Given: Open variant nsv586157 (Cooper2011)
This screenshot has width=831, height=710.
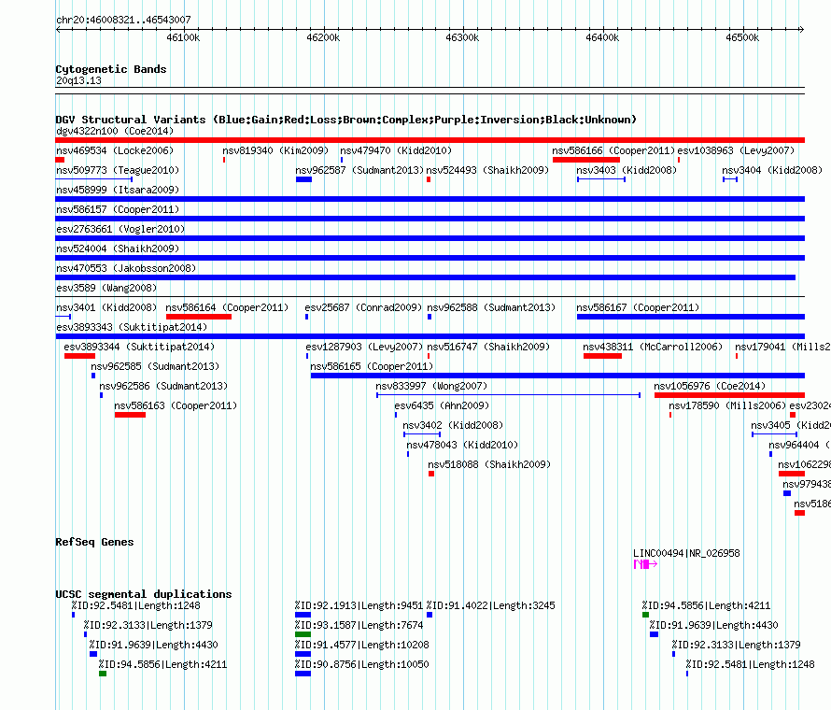Looking at the screenshot, I should tap(118, 209).
